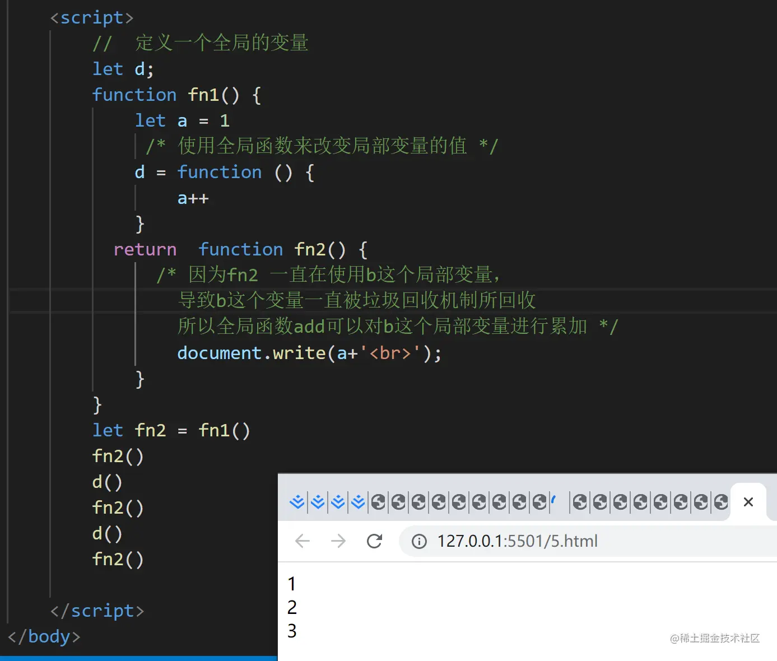Viewport: 777px width, 661px height.
Task: Click the comment line '导致b这个变量一直被垃圾回收机制所回收'
Action: 357,301
